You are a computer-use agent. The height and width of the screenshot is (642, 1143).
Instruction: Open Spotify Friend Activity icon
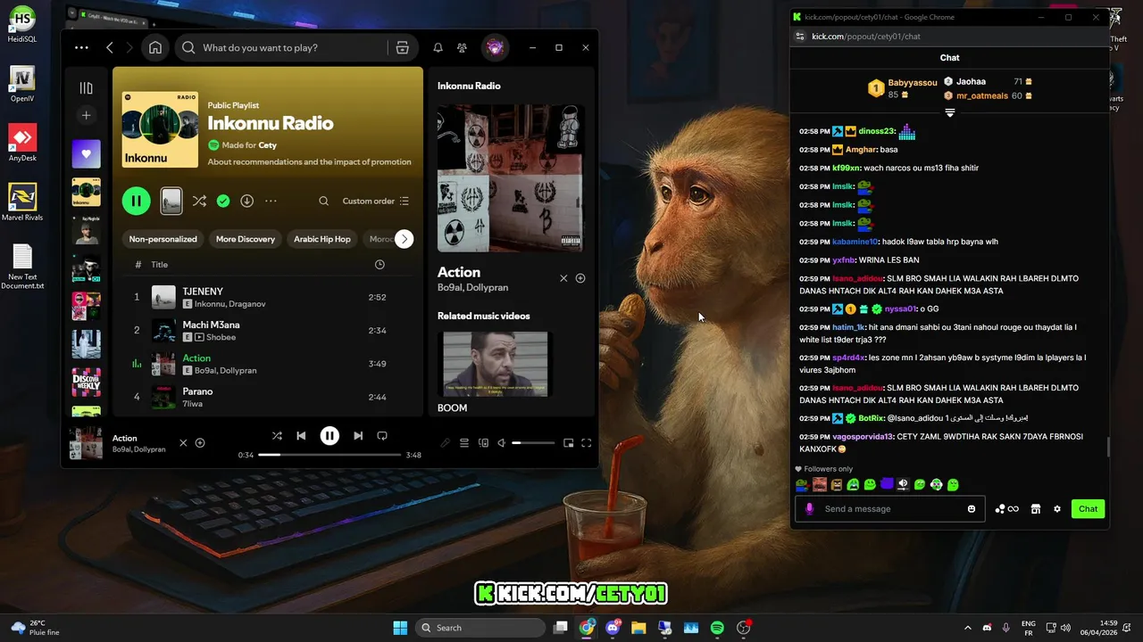[462, 47]
